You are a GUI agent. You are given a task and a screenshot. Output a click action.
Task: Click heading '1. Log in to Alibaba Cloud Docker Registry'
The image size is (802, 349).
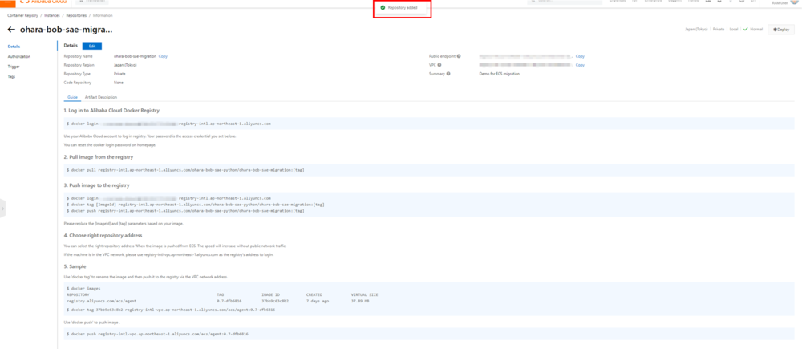pos(111,110)
